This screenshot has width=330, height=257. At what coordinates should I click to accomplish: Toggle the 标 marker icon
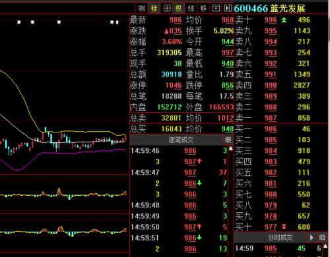tap(154, 9)
